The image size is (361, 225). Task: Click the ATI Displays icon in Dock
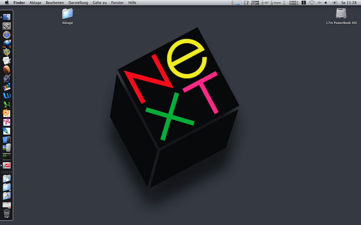[7, 165]
